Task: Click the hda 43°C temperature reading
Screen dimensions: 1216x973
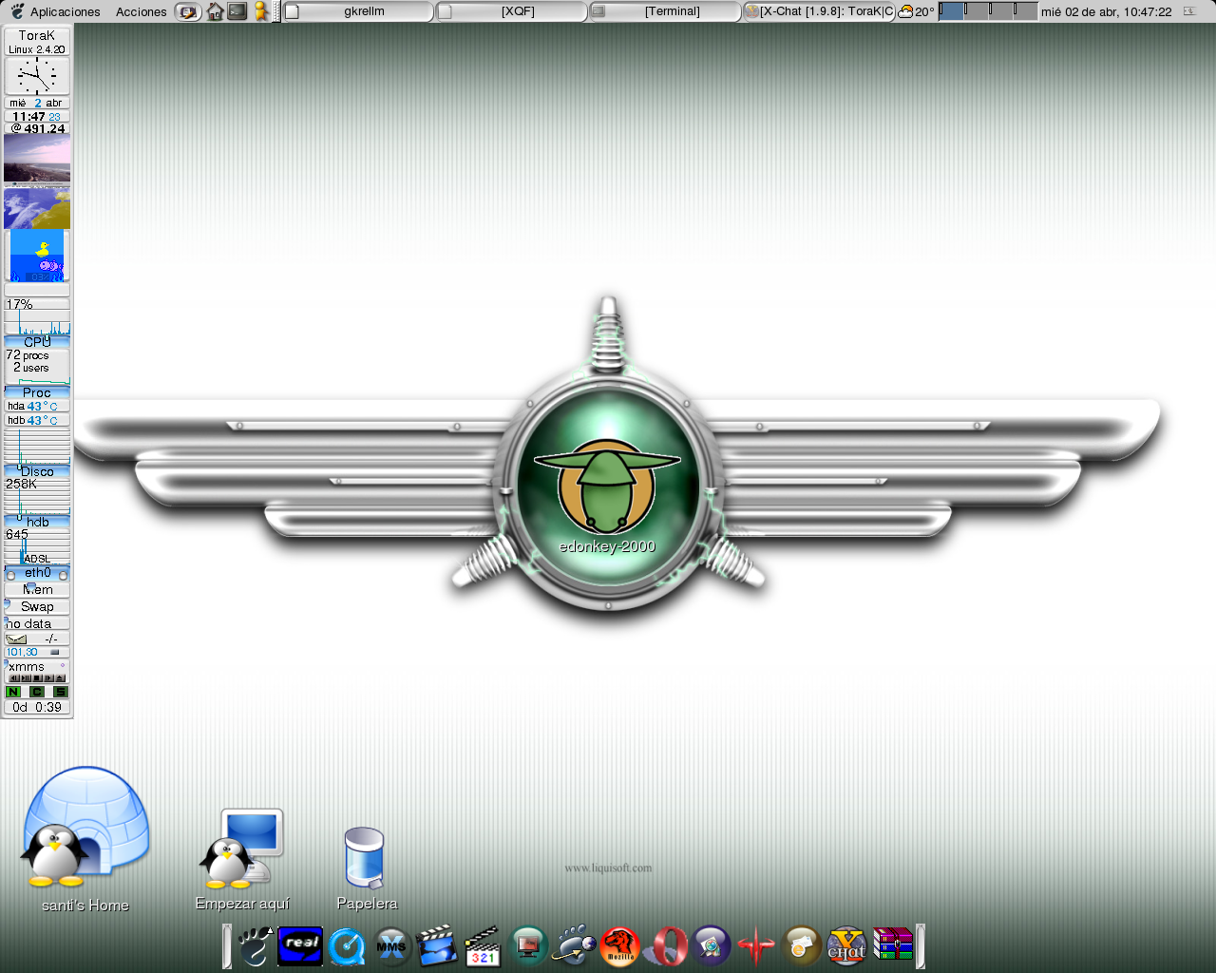Action: click(x=37, y=406)
